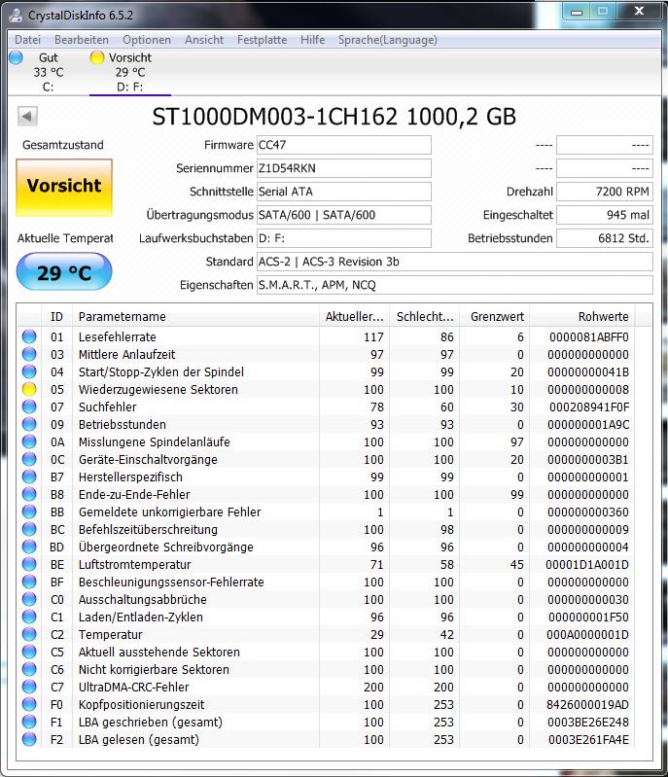Click the Drehzahl field 7200 RPM

click(x=605, y=192)
